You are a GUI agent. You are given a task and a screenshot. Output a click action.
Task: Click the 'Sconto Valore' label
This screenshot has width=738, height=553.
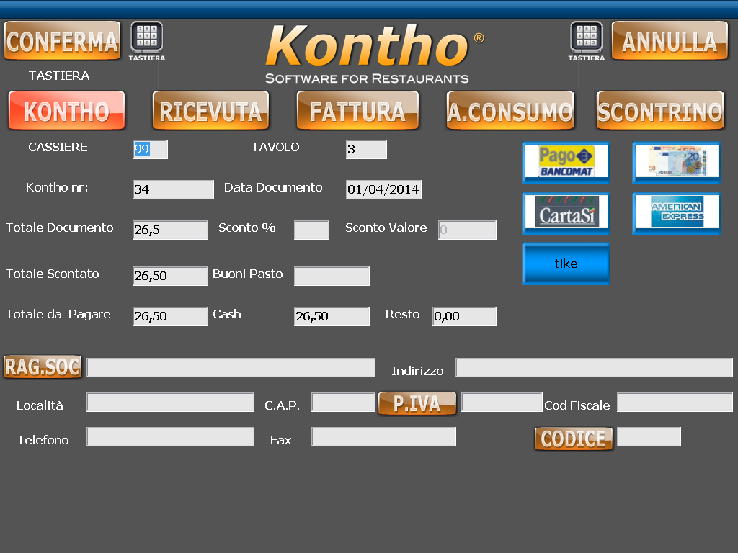pos(386,228)
